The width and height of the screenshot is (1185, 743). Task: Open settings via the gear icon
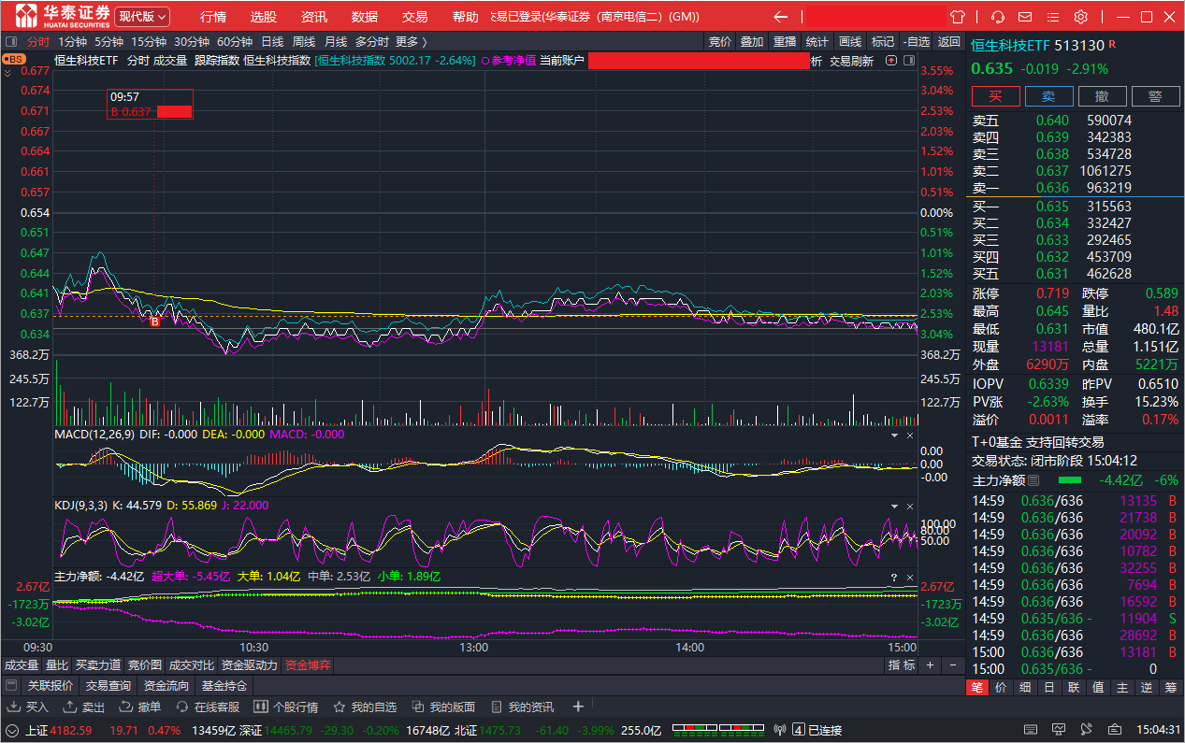pyautogui.click(x=1080, y=17)
